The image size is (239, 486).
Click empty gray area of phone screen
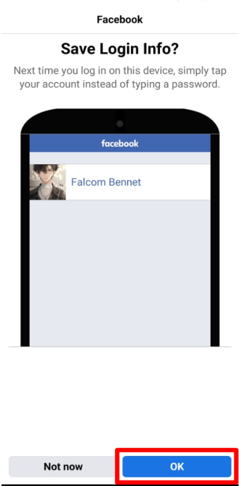point(120,273)
